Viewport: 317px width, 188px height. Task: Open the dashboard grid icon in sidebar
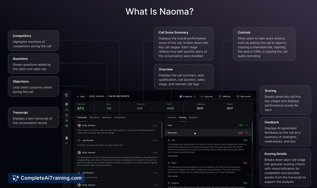[x=66, y=104]
